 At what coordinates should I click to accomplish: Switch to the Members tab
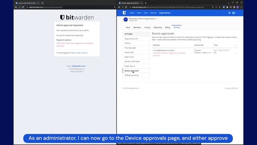137,27
